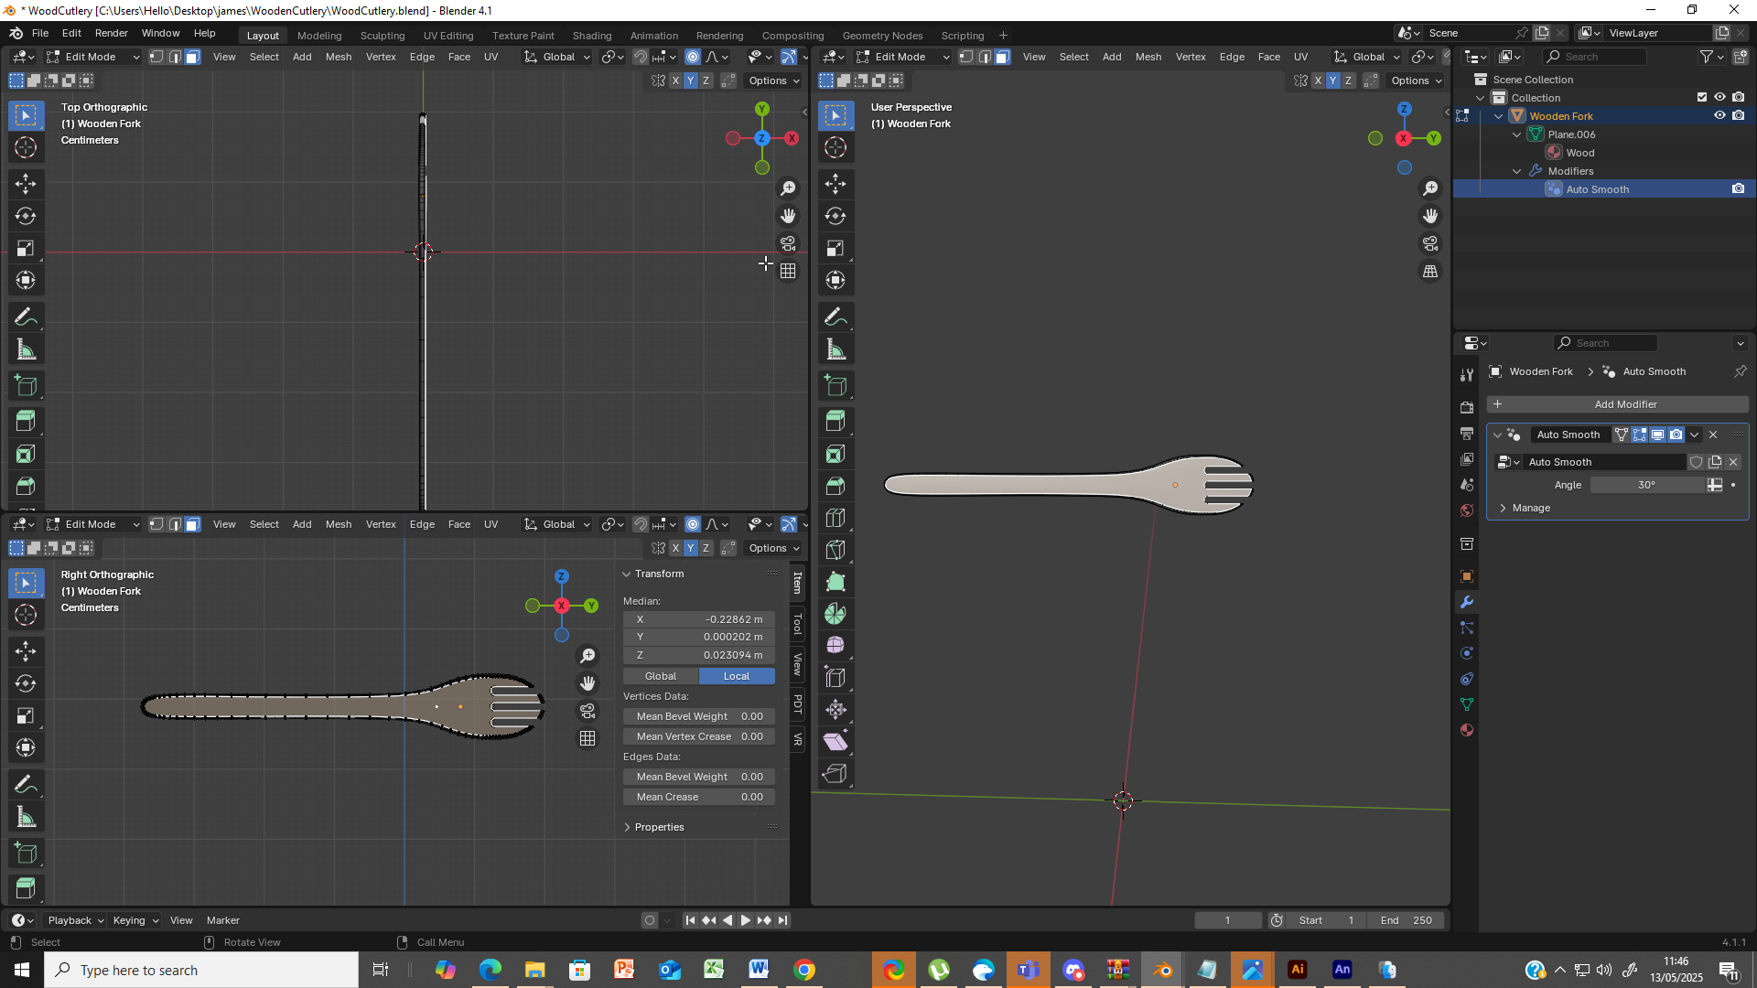Viewport: 1757px width, 988px height.
Task: Expand the Manage section of Auto Smooth
Action: click(x=1530, y=508)
